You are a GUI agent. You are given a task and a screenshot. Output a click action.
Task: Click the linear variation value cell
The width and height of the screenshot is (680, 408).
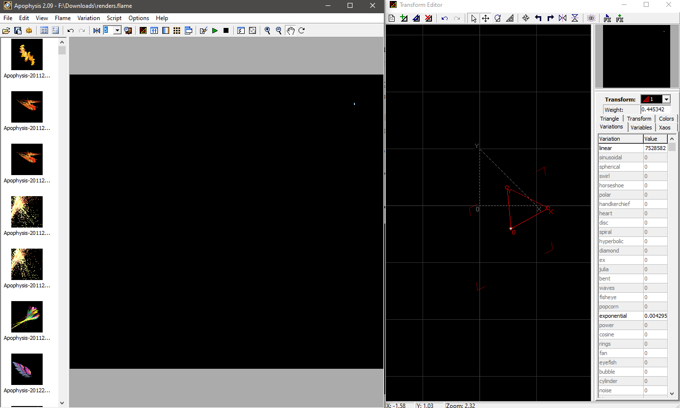click(655, 148)
